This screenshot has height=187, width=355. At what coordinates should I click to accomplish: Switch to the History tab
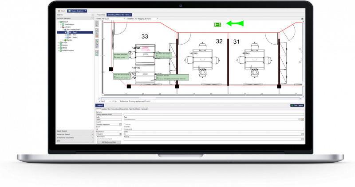click(x=138, y=109)
